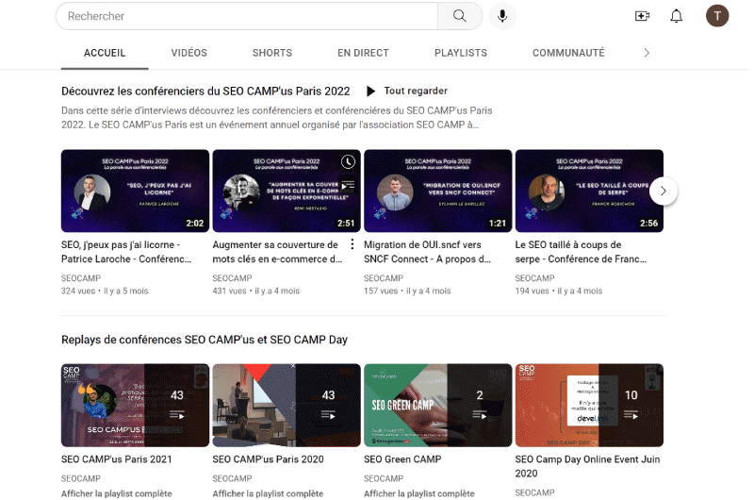
Task: Open the 'Migration de OUI.sncf vers SNCF Connect' title
Action: pyautogui.click(x=428, y=252)
